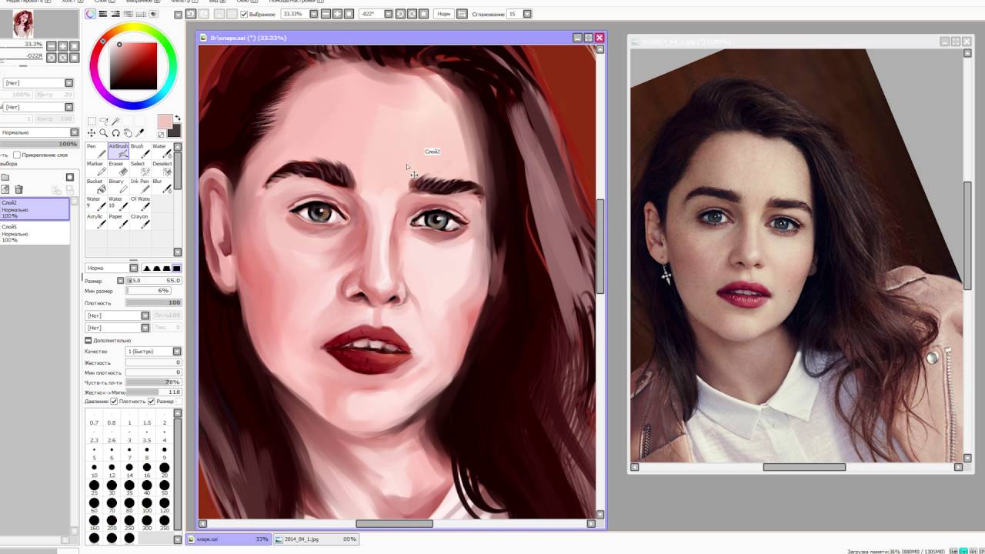Select the Deselect brush tool
The height and width of the screenshot is (554, 985).
[161, 168]
